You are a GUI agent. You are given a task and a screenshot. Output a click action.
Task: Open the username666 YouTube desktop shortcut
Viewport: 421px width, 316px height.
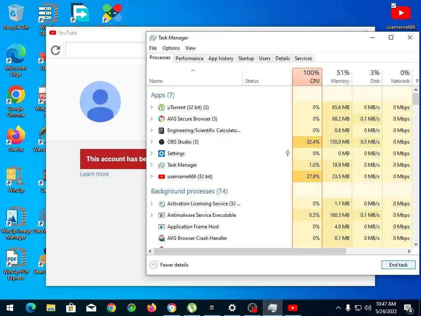pos(400,16)
